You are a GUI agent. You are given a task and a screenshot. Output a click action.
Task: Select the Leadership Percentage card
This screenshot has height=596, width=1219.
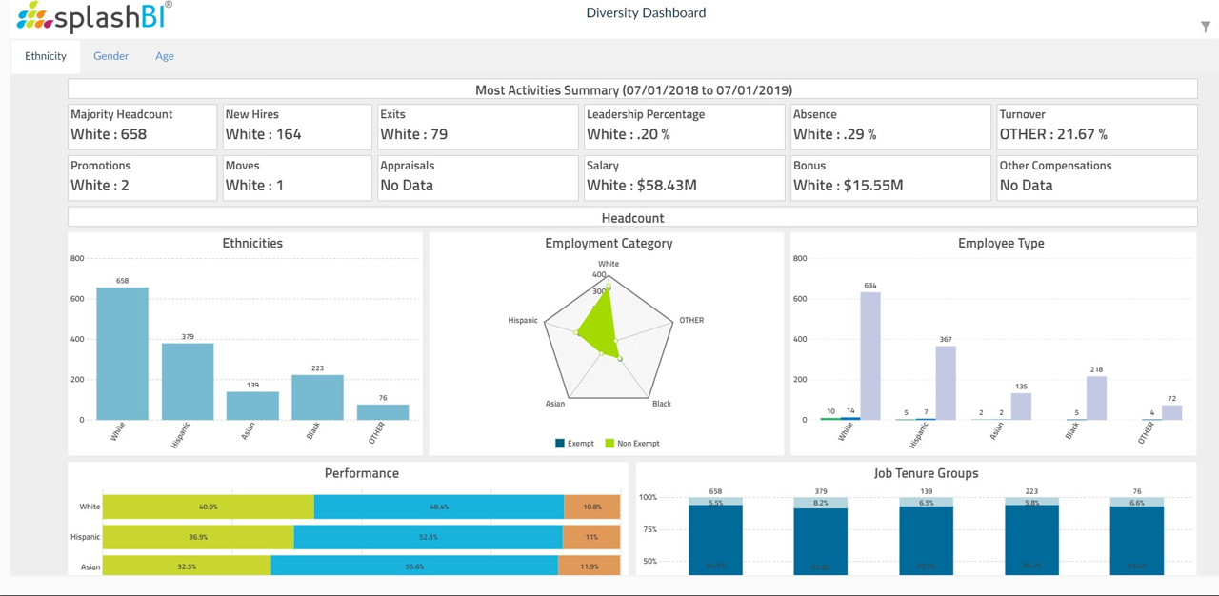pos(684,126)
